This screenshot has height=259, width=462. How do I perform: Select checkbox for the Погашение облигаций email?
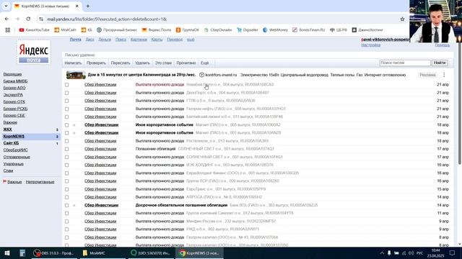tap(67, 149)
